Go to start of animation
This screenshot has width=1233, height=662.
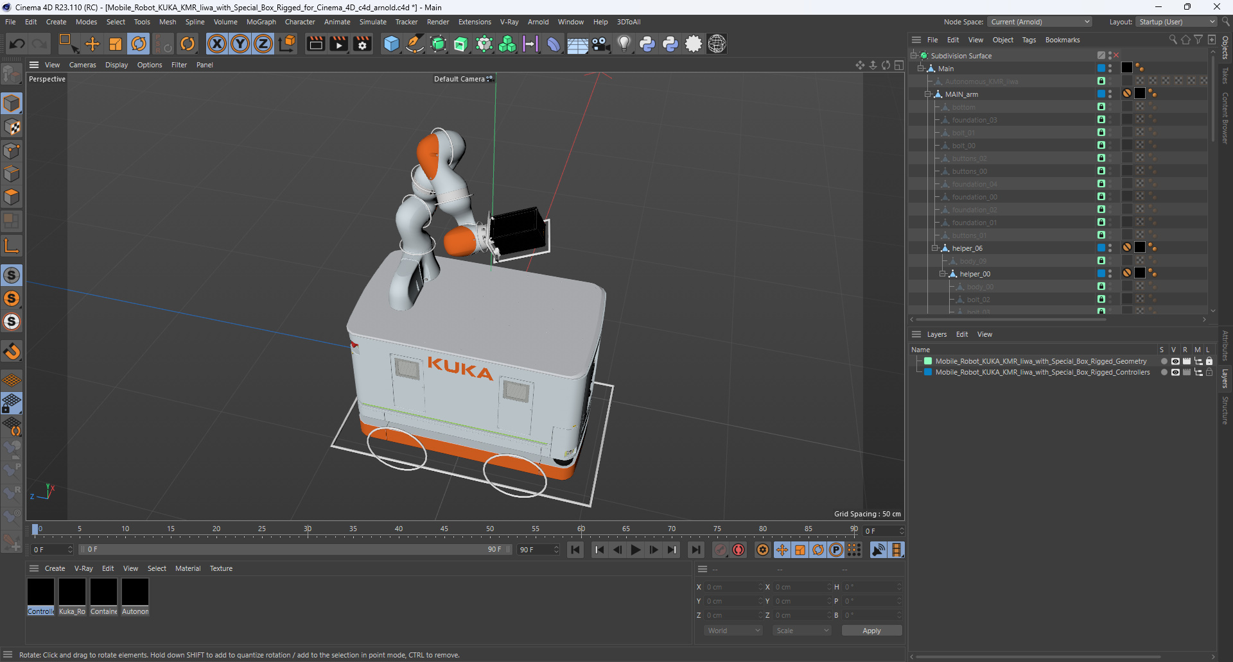[575, 550]
